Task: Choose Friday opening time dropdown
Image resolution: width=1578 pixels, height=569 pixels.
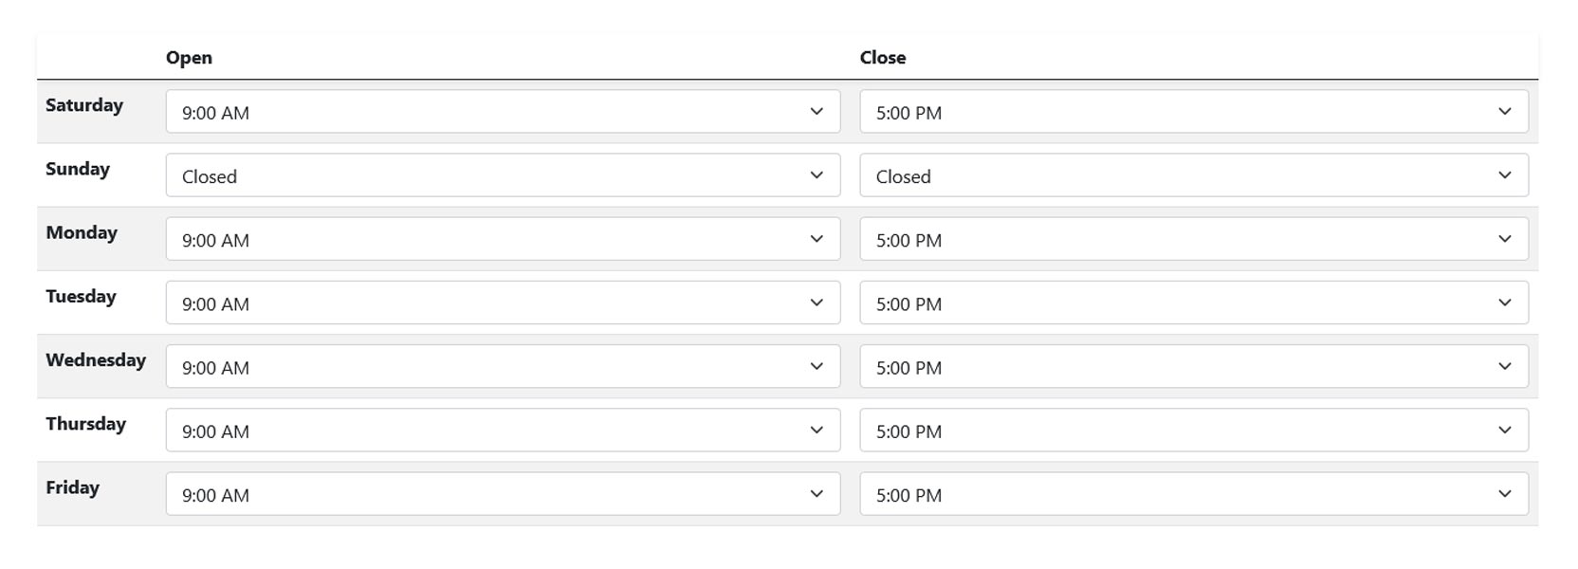Action: point(503,494)
